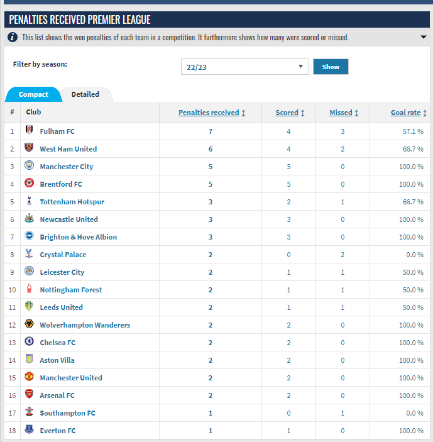Image resolution: width=433 pixels, height=442 pixels.
Task: Open the Brentford FC link
Action: pyautogui.click(x=61, y=184)
